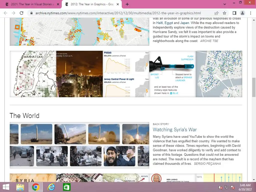Click The World section heading
The image size is (256, 192).
coord(24,115)
